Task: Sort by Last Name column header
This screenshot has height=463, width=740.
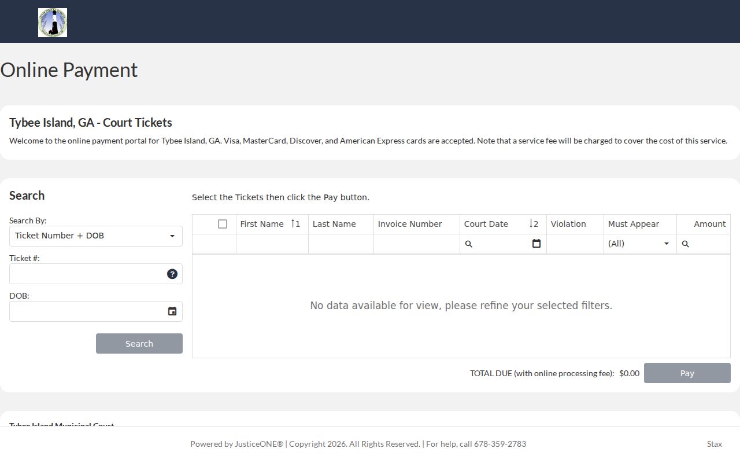Action: 341,224
